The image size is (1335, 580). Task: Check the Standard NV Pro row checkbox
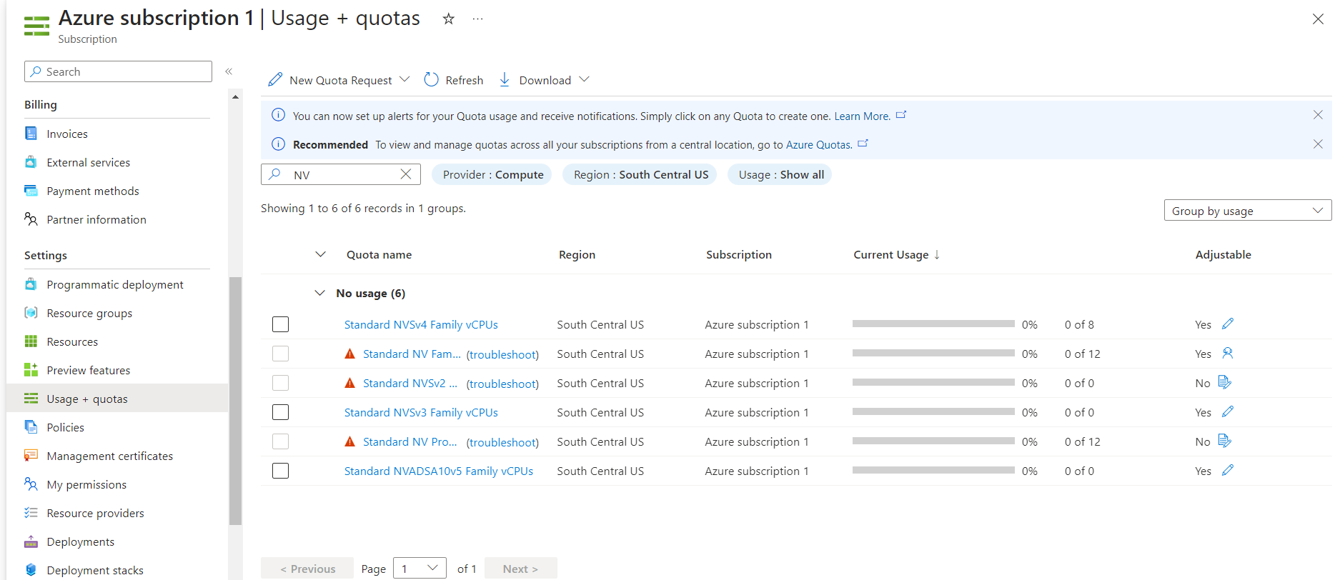pyautogui.click(x=281, y=441)
